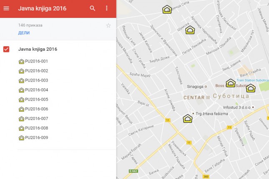Star this map as favorite
269x179 pixels.
pos(108,25)
